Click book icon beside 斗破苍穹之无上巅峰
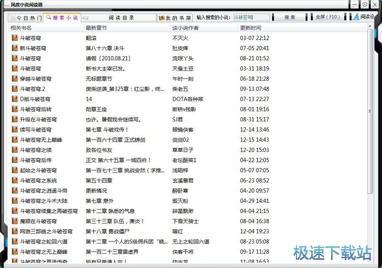The height and width of the screenshot is (268, 382). coord(15,251)
